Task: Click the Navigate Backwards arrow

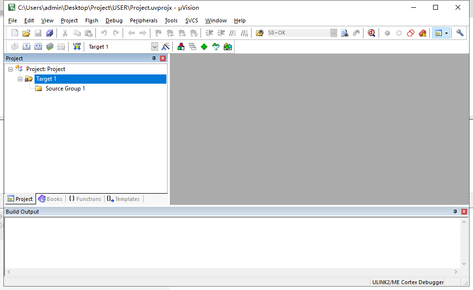Action: 131,33
